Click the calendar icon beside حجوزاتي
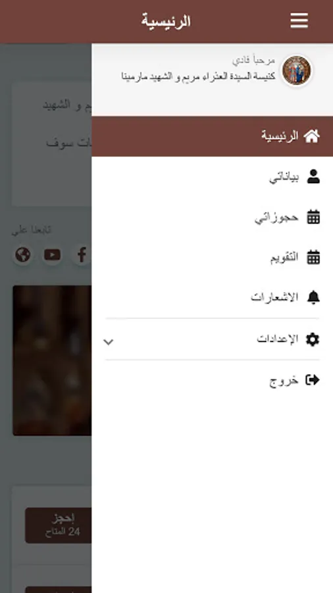The image size is (333, 593). (313, 217)
